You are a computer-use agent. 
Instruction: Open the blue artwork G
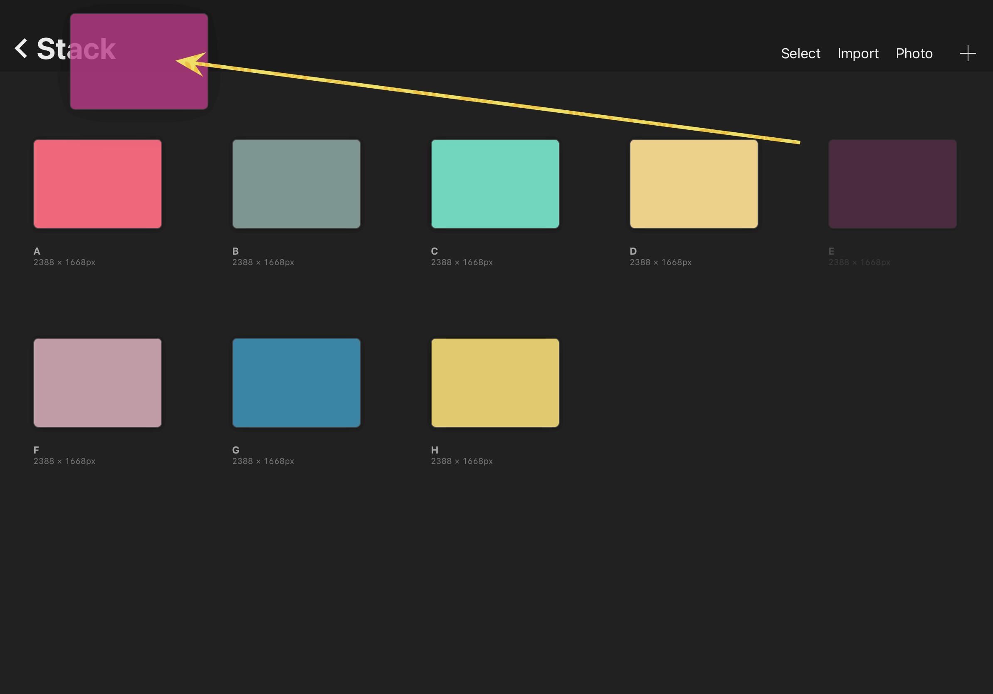click(x=296, y=382)
